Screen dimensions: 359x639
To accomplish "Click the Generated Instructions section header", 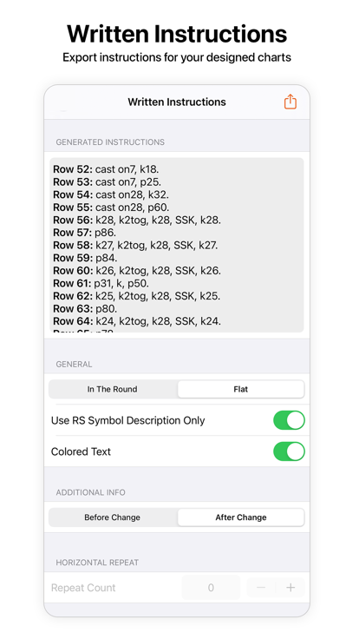I will pyautogui.click(x=110, y=142).
